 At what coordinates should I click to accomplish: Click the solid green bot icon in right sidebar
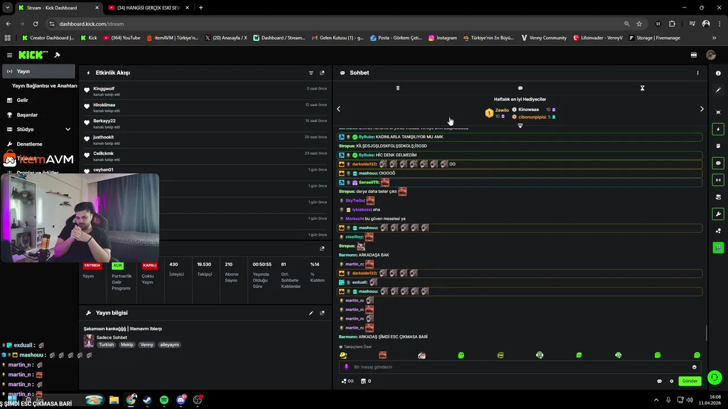coord(718,248)
